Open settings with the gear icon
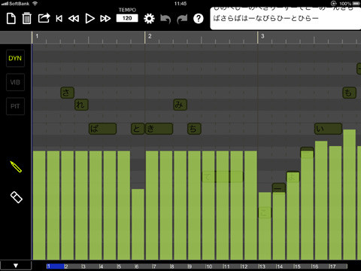Viewport: 361px width, 271px height. click(x=149, y=19)
